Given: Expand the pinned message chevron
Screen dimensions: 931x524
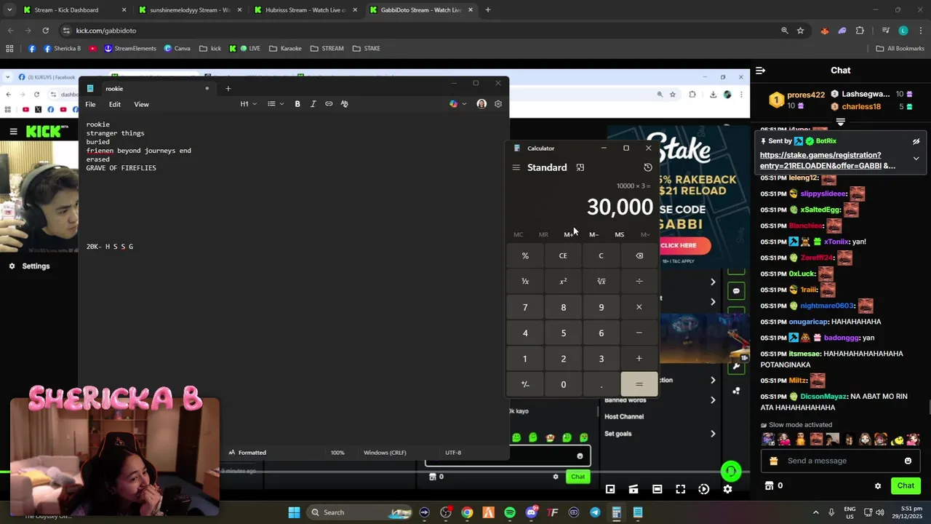Looking at the screenshot, I should (916, 158).
